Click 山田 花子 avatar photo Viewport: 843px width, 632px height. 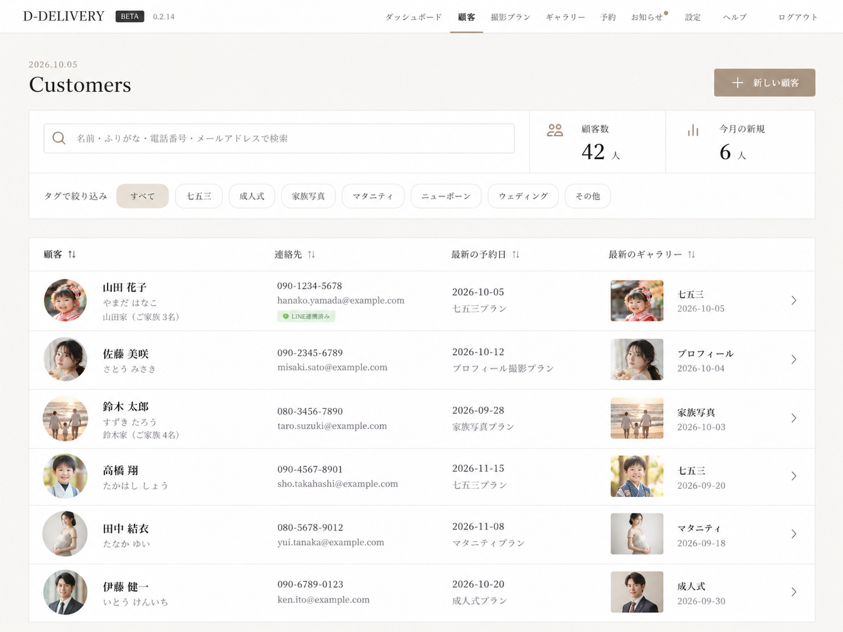click(65, 300)
